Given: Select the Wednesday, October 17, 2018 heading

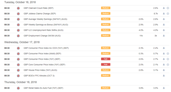Looking at the screenshot, I should (x=22, y=42).
